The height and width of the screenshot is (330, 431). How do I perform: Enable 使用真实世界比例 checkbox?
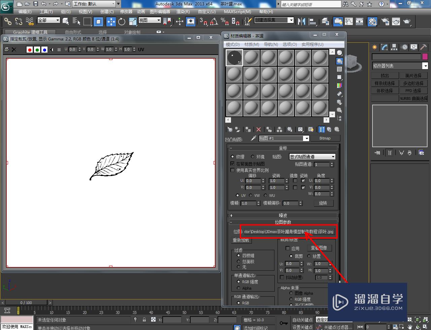point(232,170)
